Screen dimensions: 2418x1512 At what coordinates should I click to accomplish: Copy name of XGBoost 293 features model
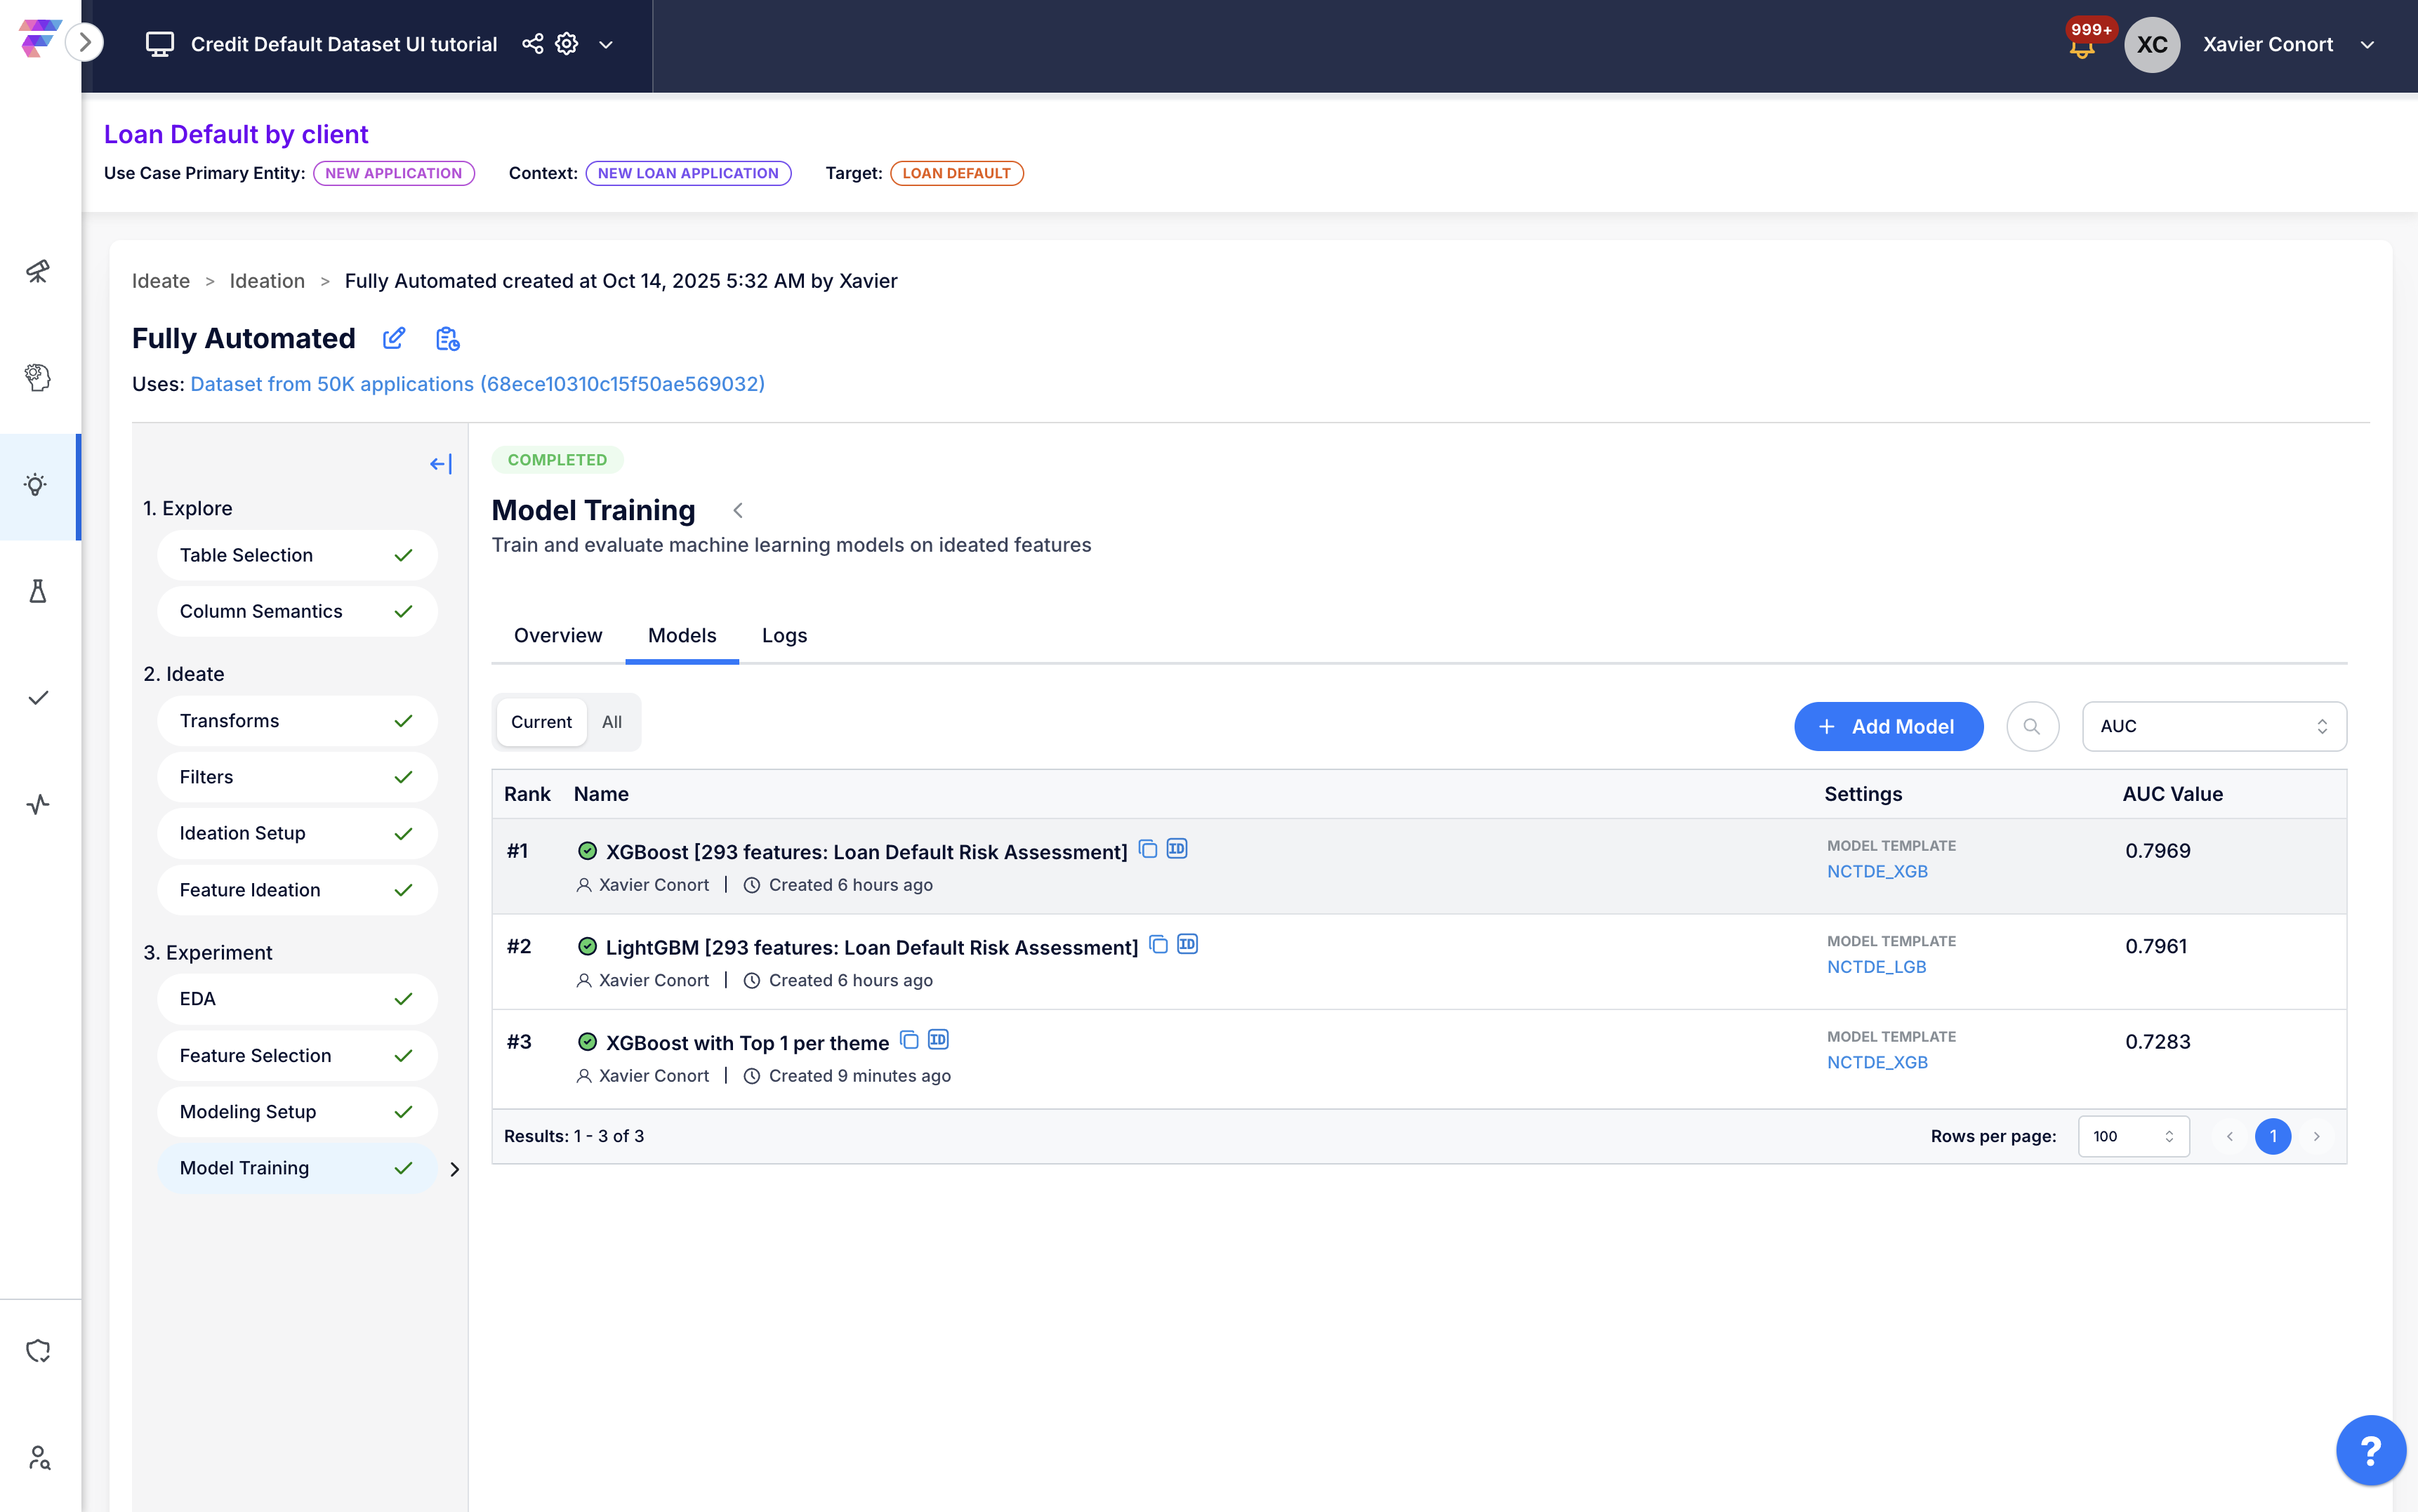(1148, 849)
